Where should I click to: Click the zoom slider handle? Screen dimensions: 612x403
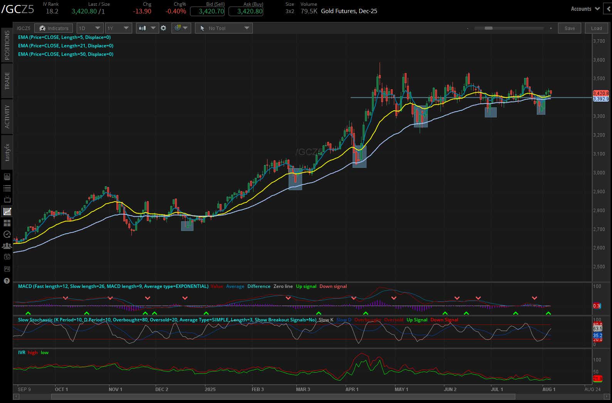(489, 28)
